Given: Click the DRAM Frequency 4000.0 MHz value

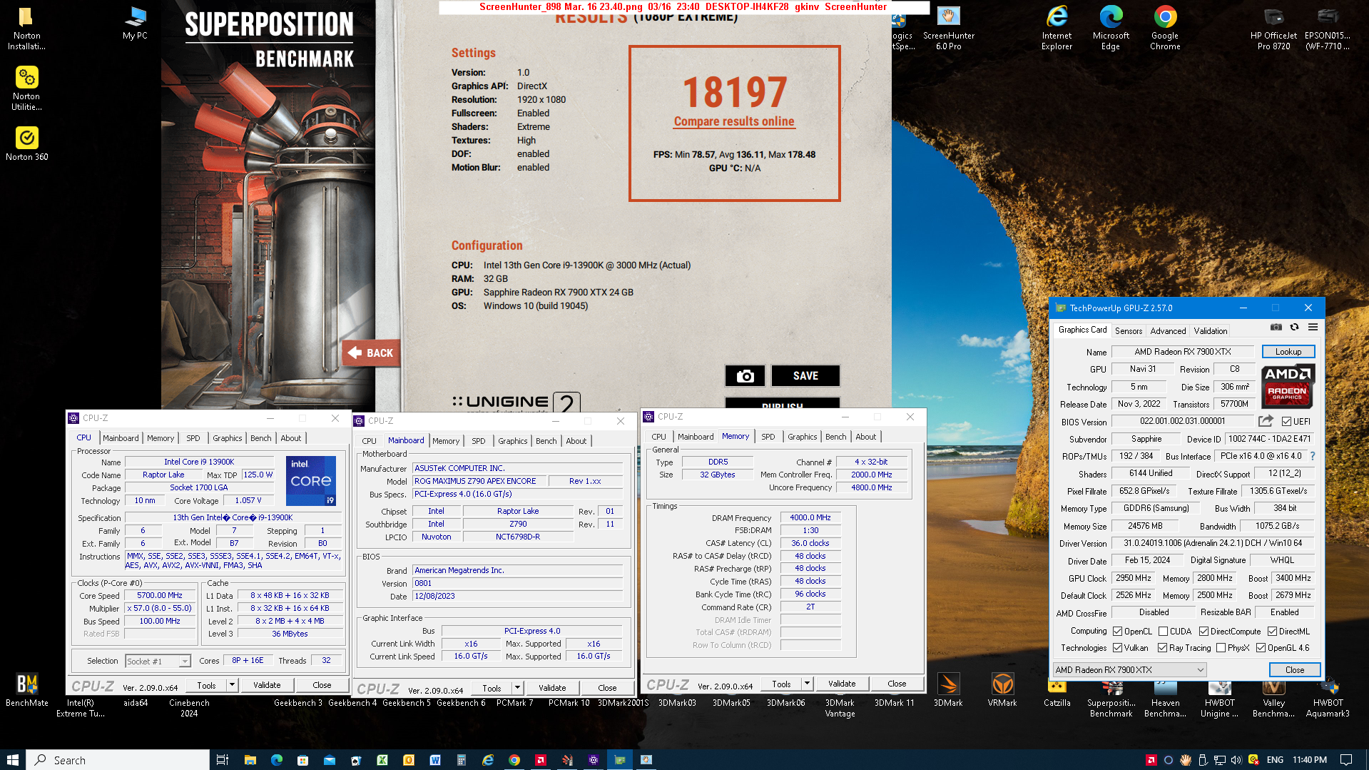Looking at the screenshot, I should pos(810,517).
